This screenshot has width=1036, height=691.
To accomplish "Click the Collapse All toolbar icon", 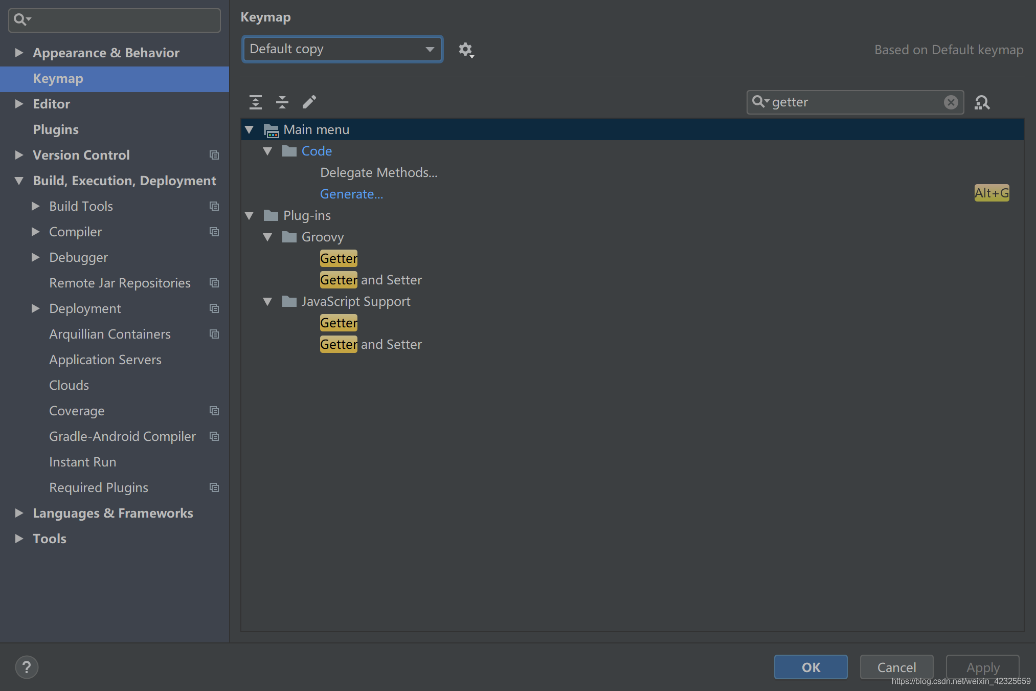I will [282, 102].
